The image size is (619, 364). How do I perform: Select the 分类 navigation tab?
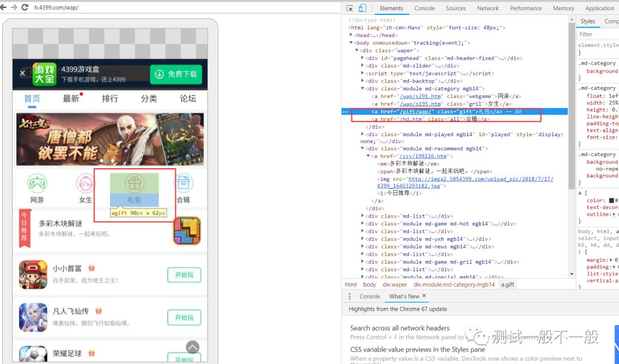(x=149, y=98)
